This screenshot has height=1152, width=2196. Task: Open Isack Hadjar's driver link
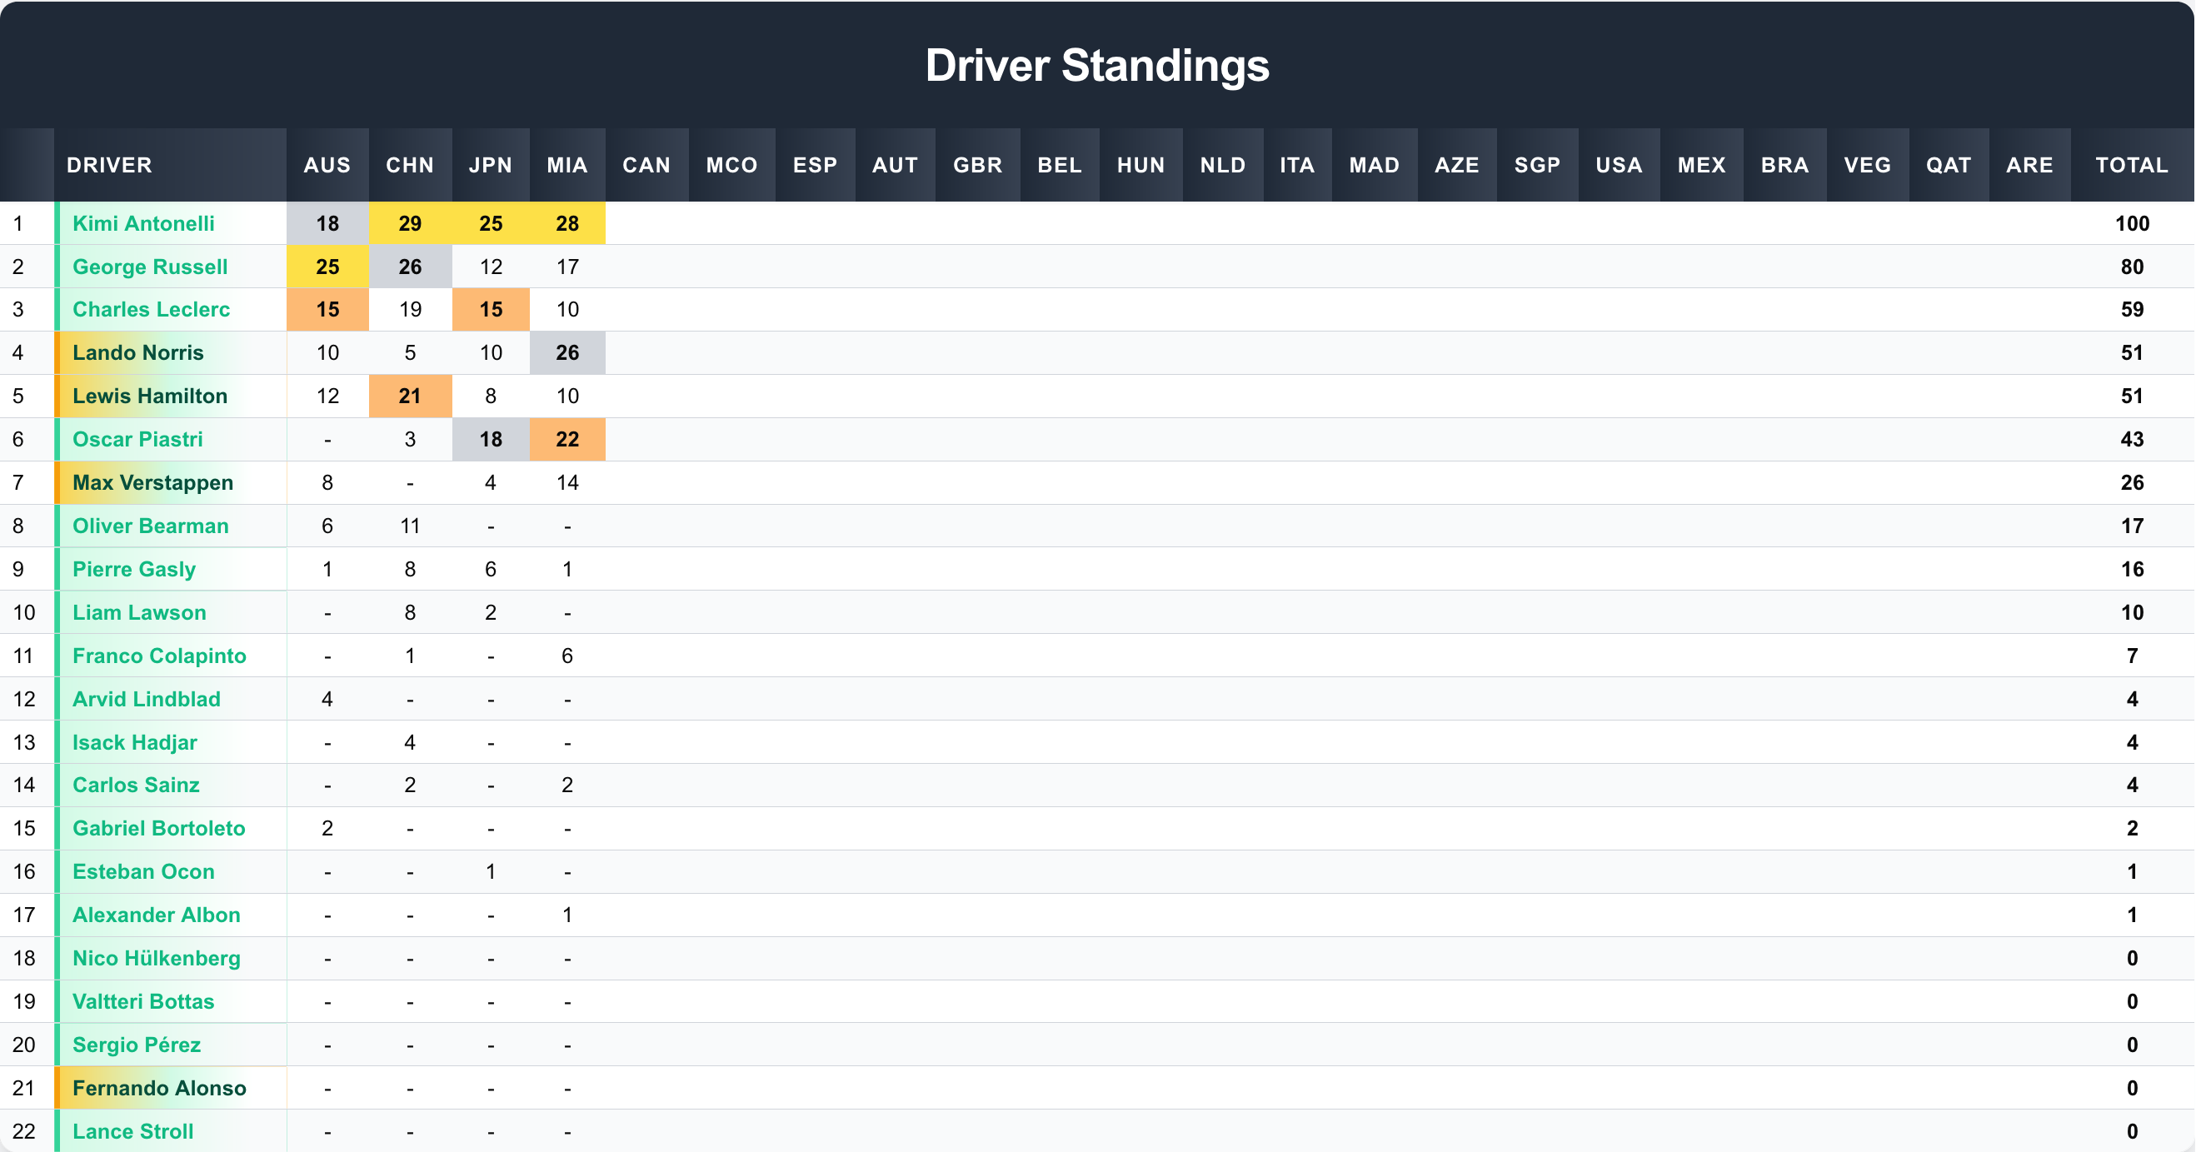coord(135,743)
